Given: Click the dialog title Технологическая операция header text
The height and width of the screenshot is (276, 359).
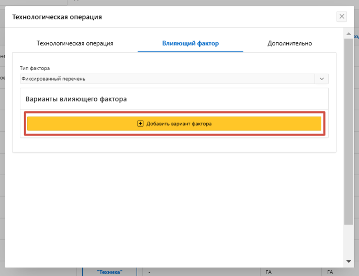Looking at the screenshot, I should pos(57,17).
